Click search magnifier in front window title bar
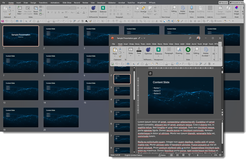This screenshot has height=161, width=248. tap(190, 38)
